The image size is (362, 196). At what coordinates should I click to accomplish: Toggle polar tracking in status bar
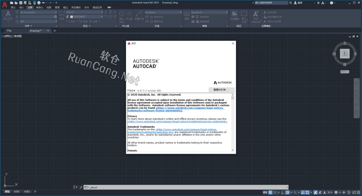pyautogui.click(x=288, y=192)
